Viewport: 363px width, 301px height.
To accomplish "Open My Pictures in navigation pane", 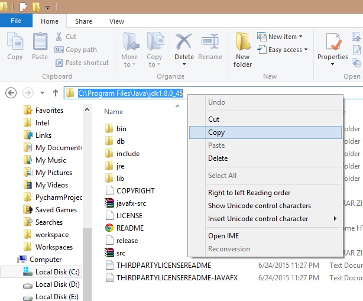I will (x=48, y=173).
